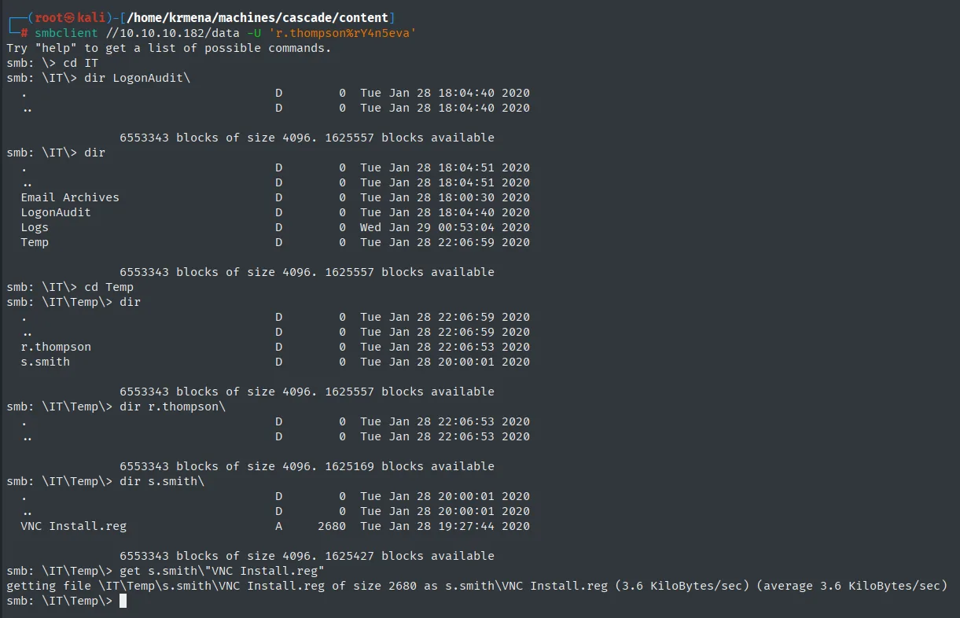Click the get s.smith\"VNC Install.reg" command
Image resolution: width=960 pixels, height=618 pixels.
(x=222, y=571)
